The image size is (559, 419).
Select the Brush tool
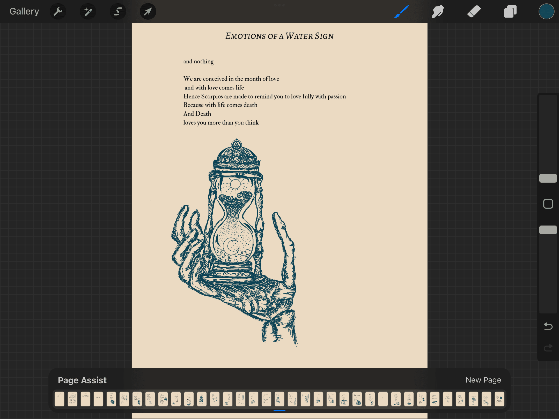click(x=402, y=11)
